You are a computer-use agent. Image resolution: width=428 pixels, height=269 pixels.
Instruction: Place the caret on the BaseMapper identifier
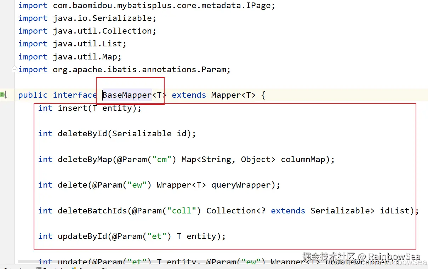coord(127,95)
